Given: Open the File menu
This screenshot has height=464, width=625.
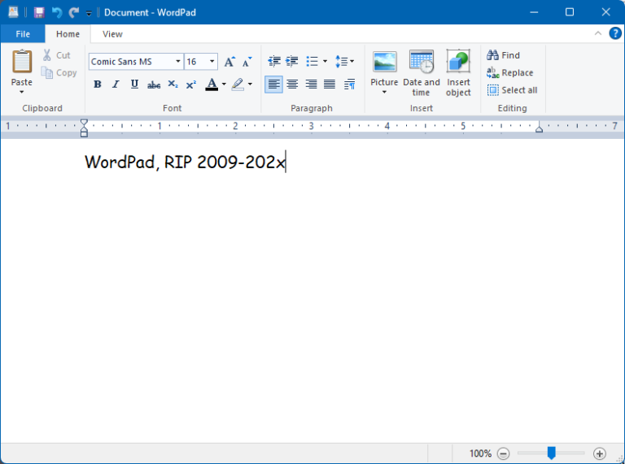Looking at the screenshot, I should coord(23,34).
